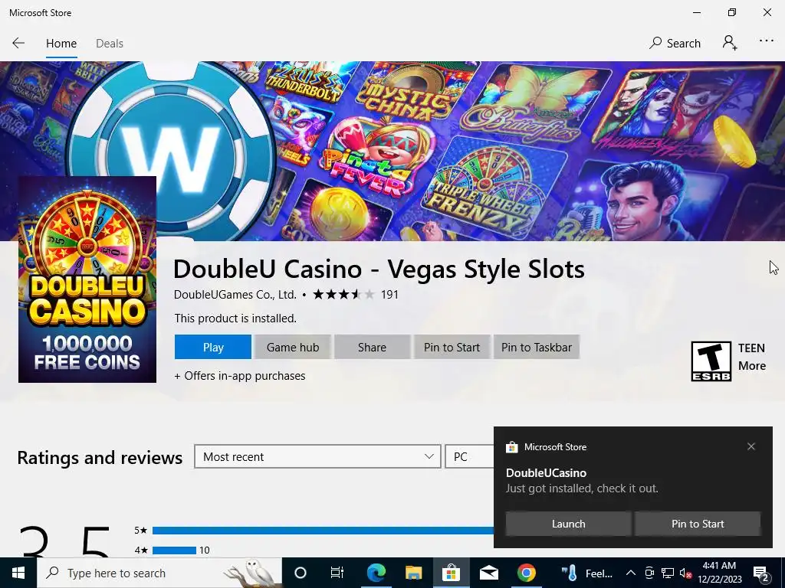Click the Share button
The width and height of the screenshot is (785, 588).
[372, 347]
